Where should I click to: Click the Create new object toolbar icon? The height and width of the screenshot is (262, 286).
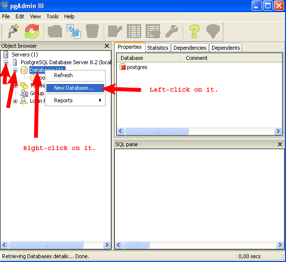74,31
